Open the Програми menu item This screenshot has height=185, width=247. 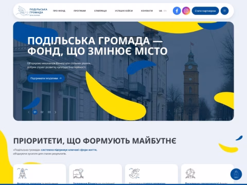click(80, 11)
